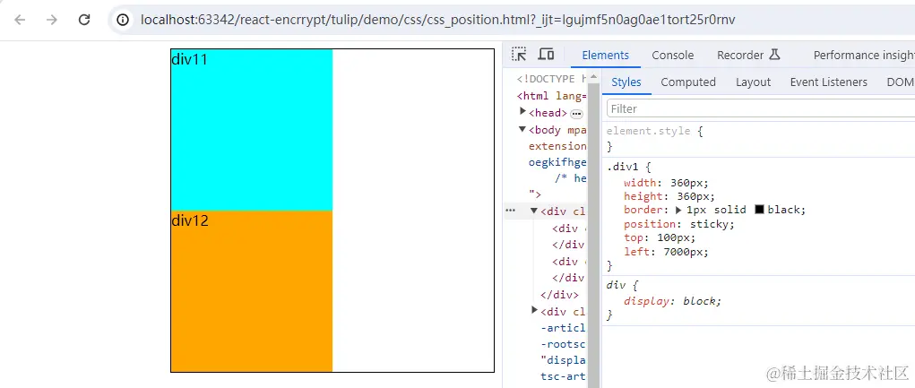This screenshot has width=915, height=388.
Task: Collapse the selected div element node
Action: [534, 211]
